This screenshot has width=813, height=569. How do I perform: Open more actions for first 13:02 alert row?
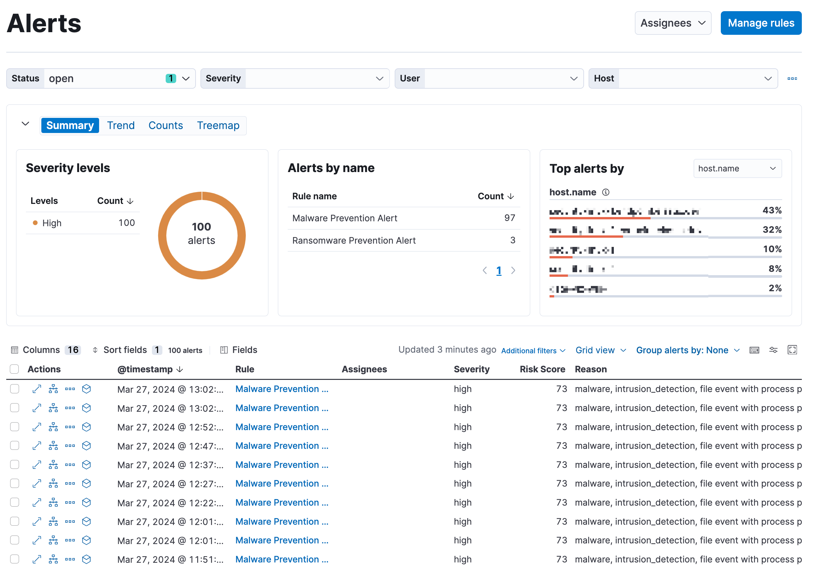tap(70, 389)
